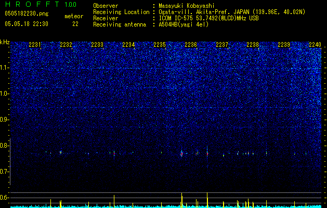This screenshot has height=208, width=327.
Task: Click the antenna value A504HB(yagi 4el)
Action: click(184, 24)
